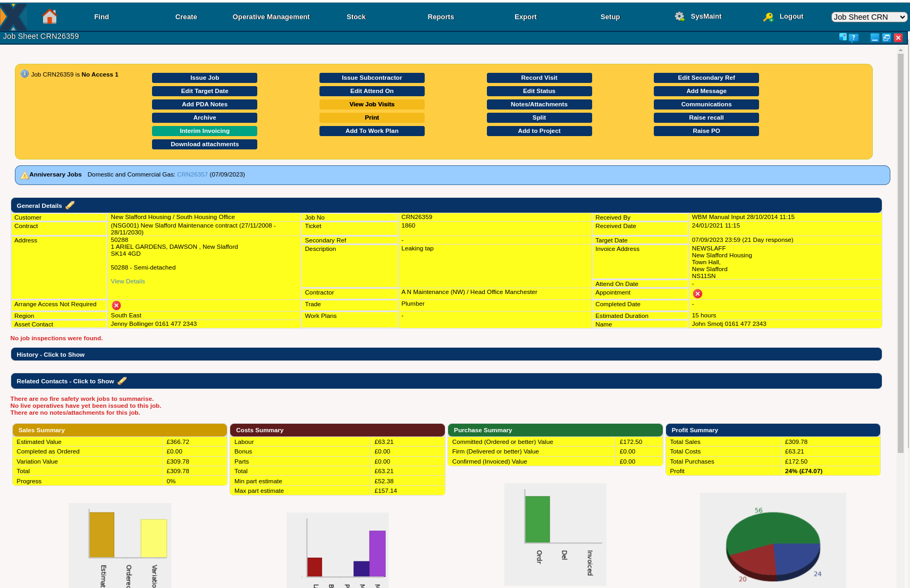Click the blue help question-mark icon
Image resolution: width=910 pixels, height=588 pixels.
tap(854, 38)
